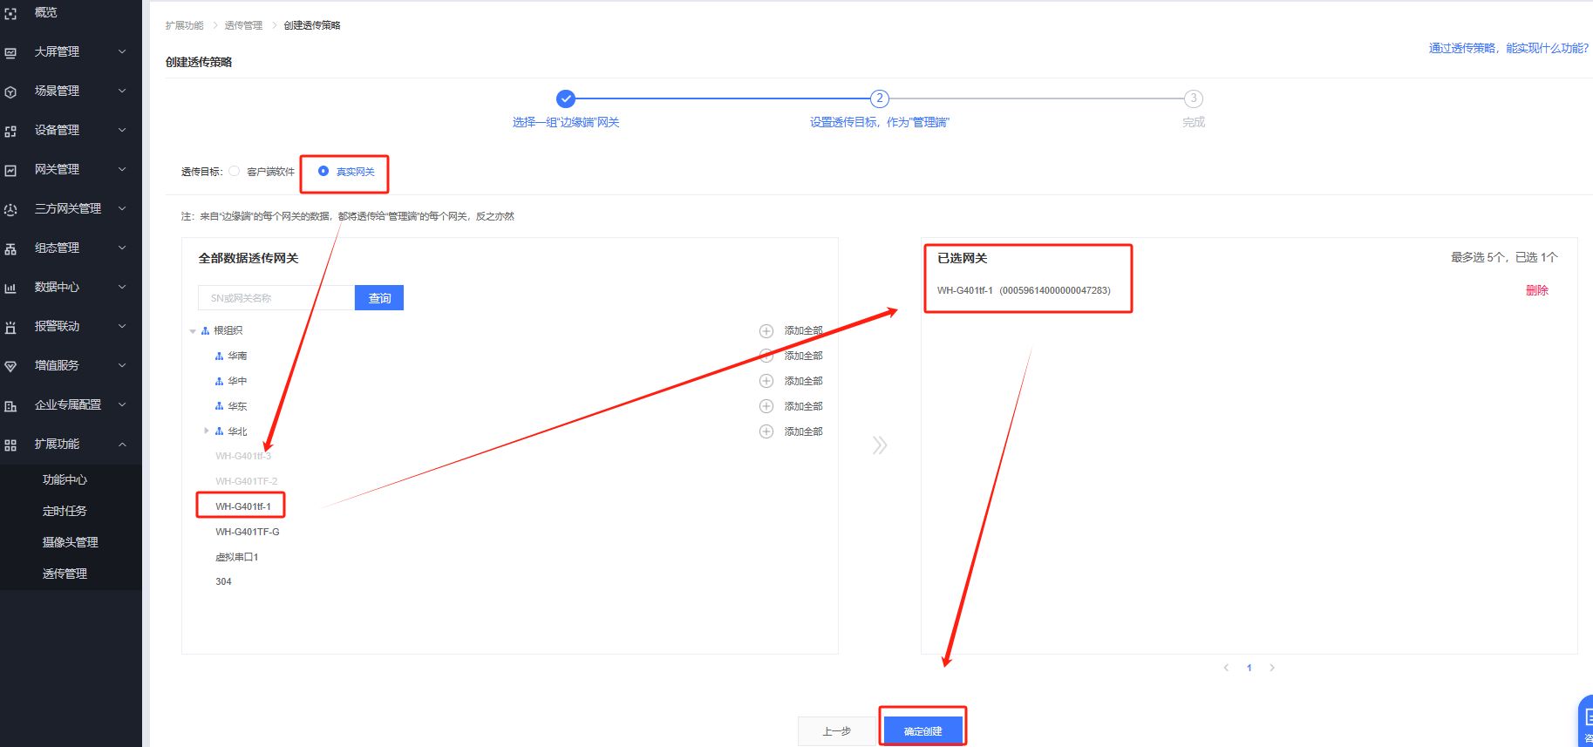Click the organization icon next to 华南

pyautogui.click(x=220, y=357)
